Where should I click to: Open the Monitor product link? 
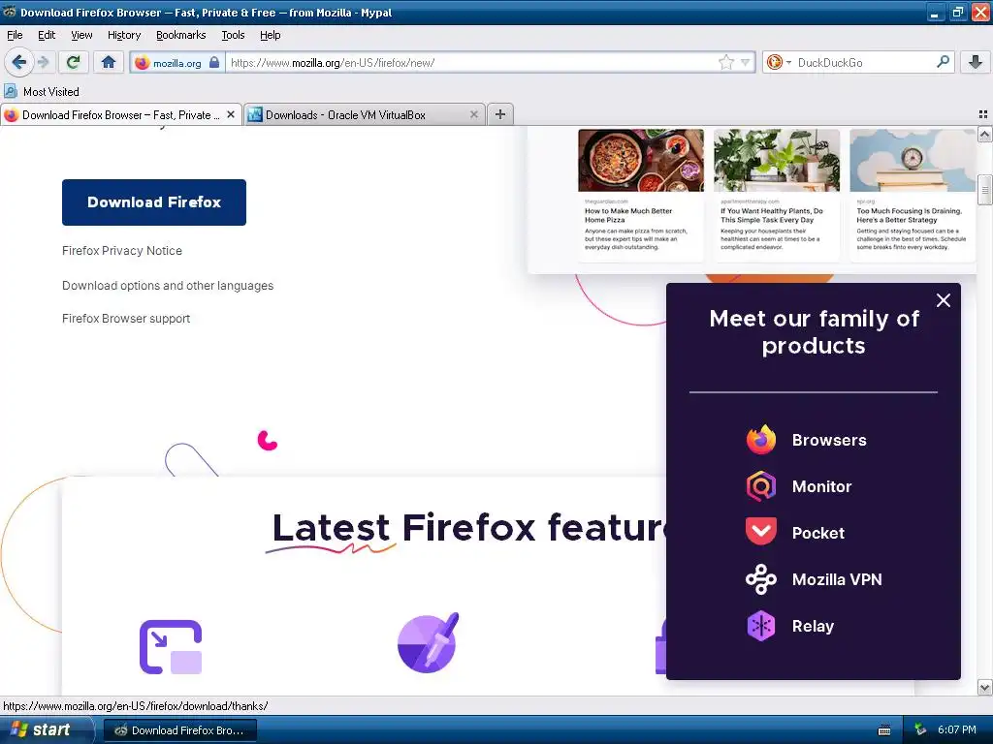coord(821,486)
